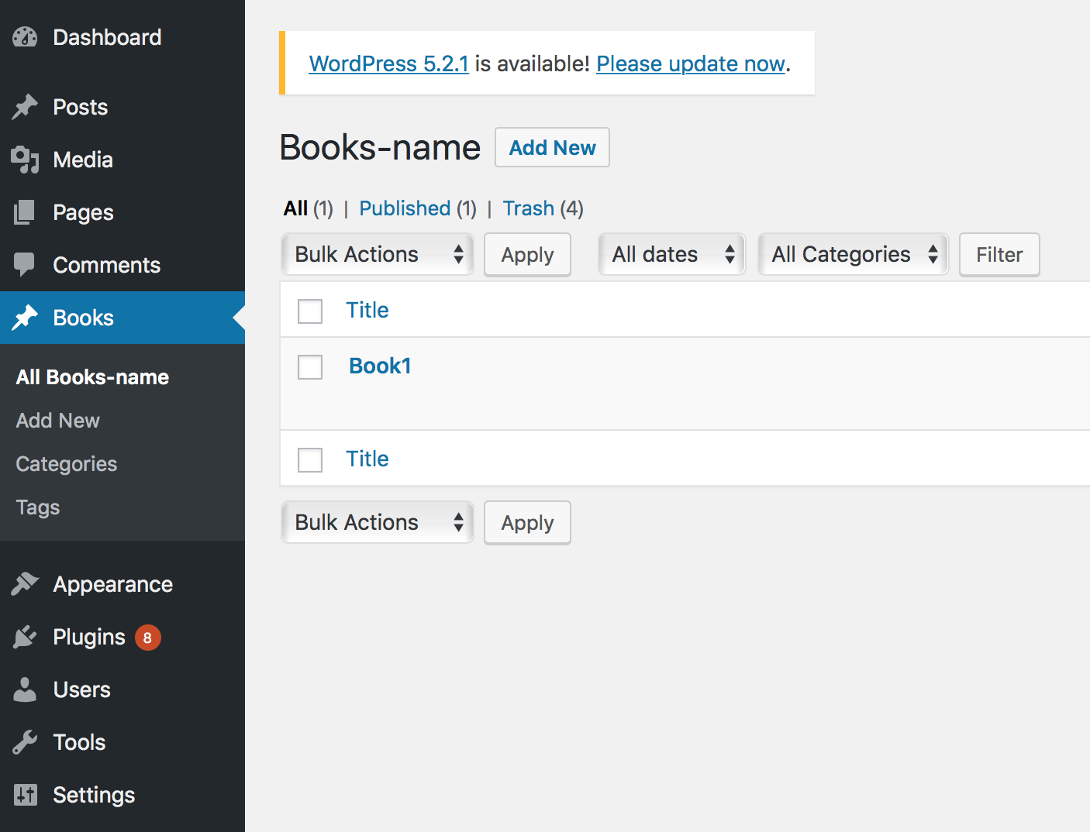The height and width of the screenshot is (832, 1090).
Task: Click the Posts pushpin icon
Action: pos(25,107)
